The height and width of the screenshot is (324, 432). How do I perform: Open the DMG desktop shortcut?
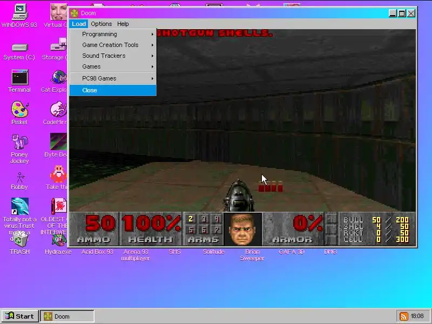tap(330, 252)
